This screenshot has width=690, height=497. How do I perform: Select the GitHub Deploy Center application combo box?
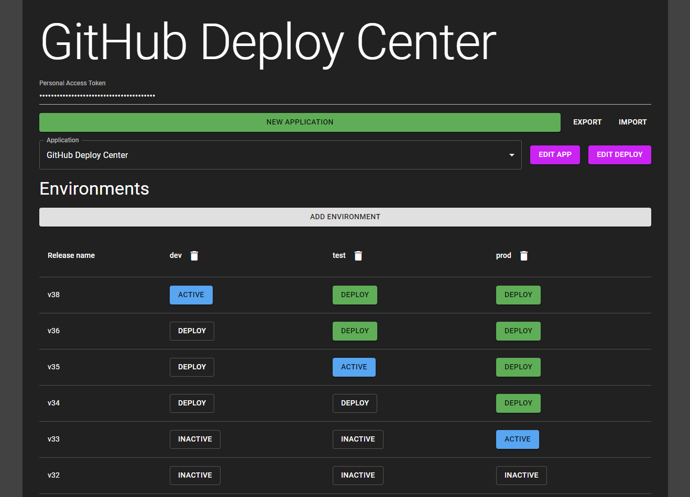280,155
